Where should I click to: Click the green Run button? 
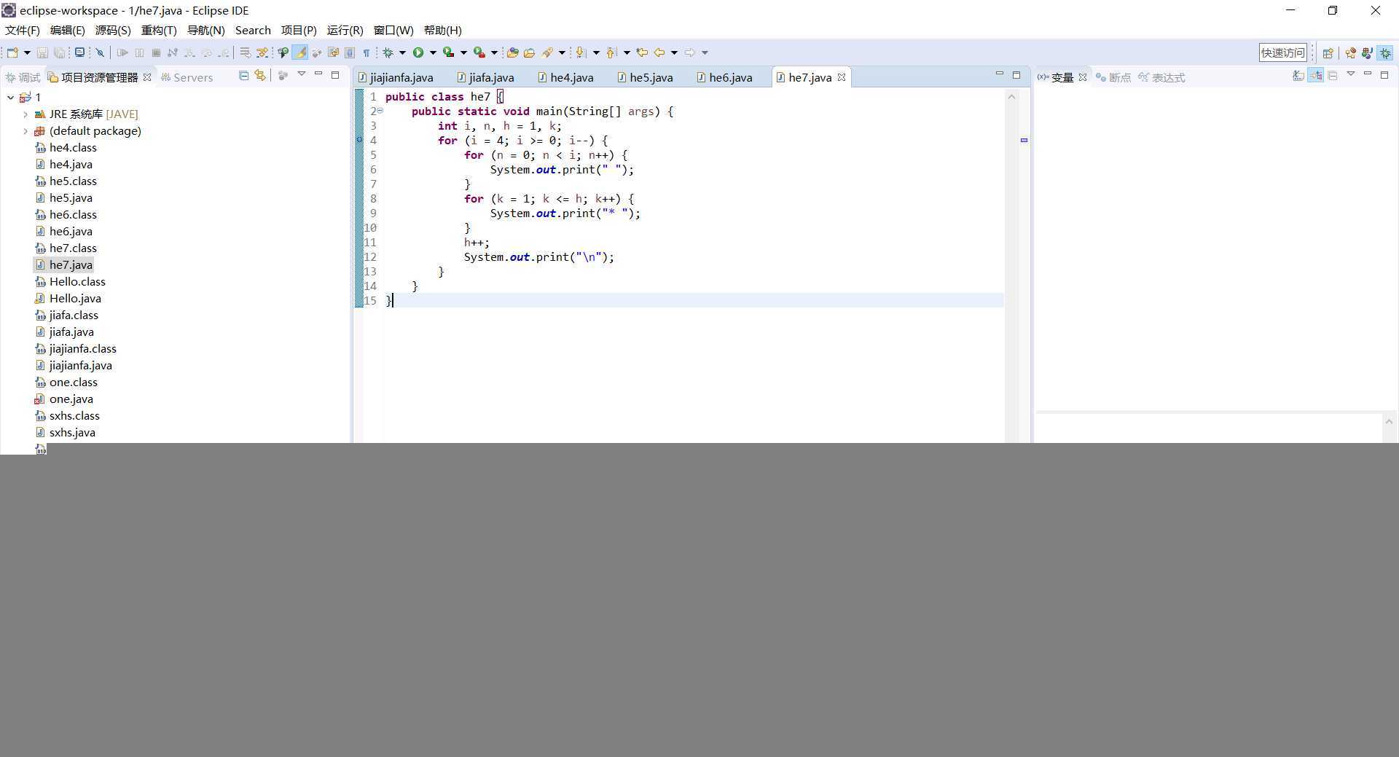click(x=418, y=52)
